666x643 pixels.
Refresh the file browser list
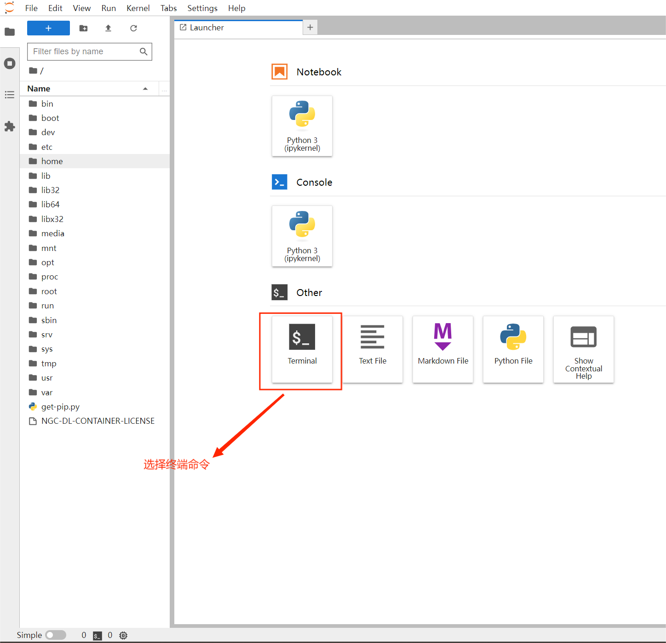133,28
